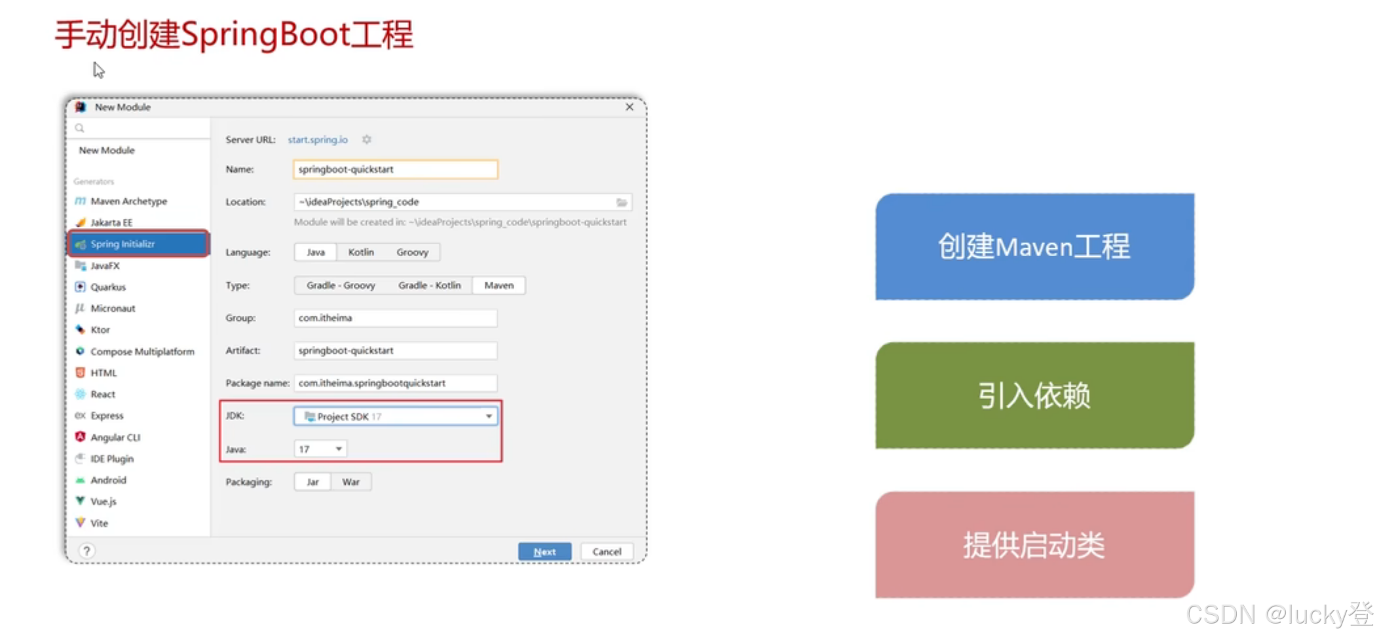Click the Ktor generator icon
The width and height of the screenshot is (1377, 638).
click(80, 329)
